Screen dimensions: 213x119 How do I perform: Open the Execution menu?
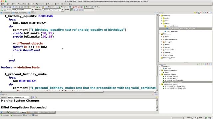tap(40, 4)
